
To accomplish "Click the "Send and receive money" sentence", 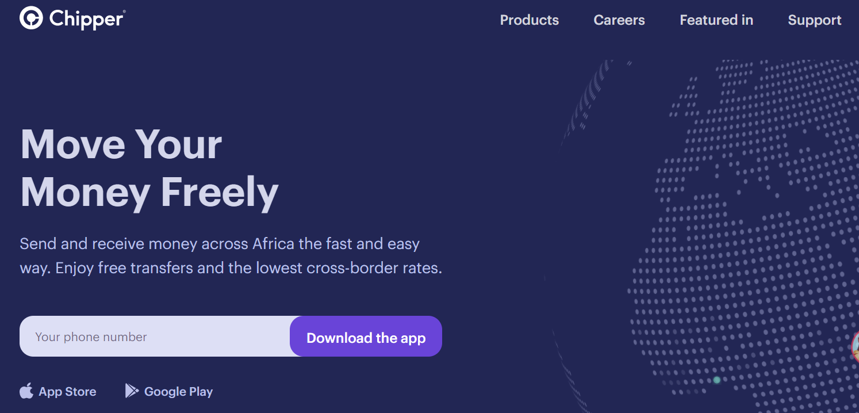I will [x=220, y=244].
